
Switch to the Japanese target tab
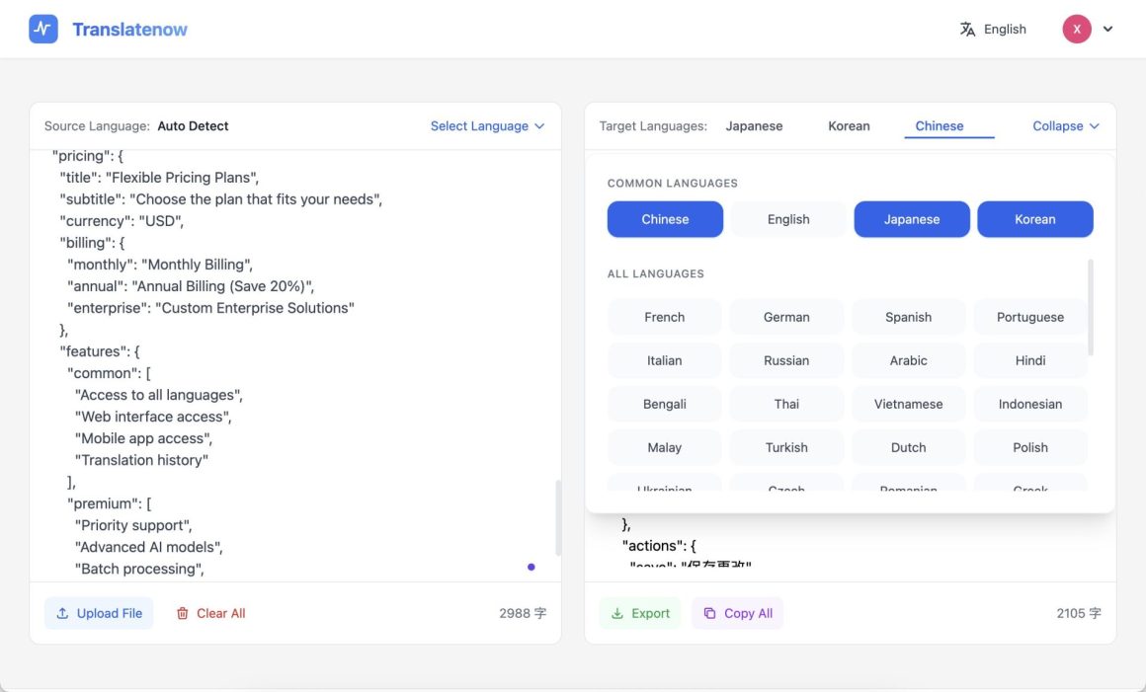[754, 125]
